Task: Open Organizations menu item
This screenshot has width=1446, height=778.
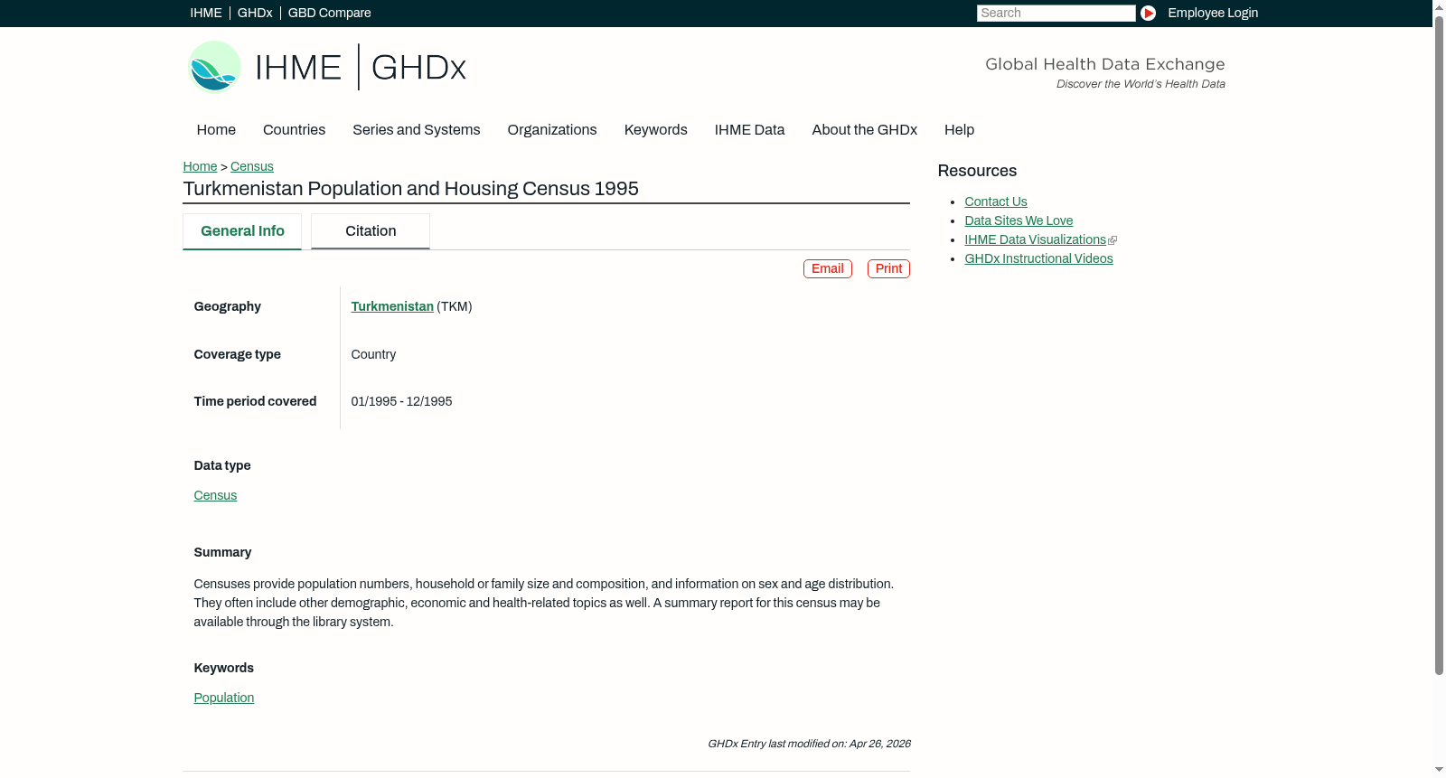Action: [x=552, y=130]
